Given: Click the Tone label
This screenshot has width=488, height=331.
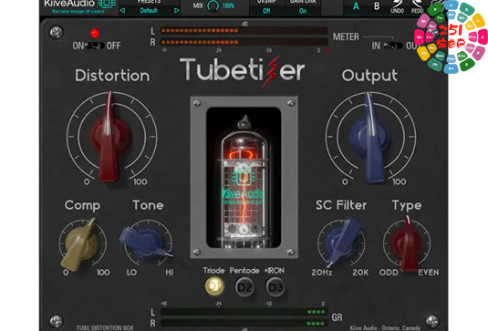Looking at the screenshot, I should point(148,205).
